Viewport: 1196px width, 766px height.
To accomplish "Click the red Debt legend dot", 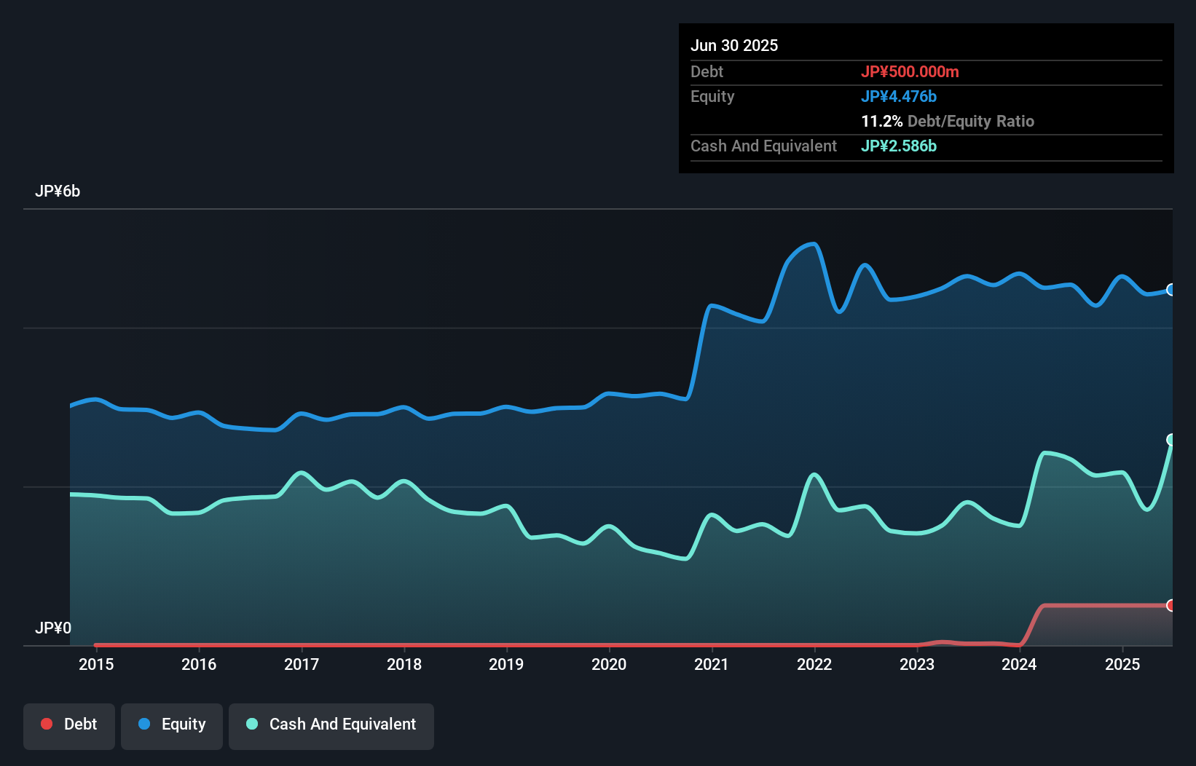I will tap(47, 724).
